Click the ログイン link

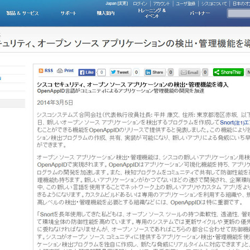[140, 4]
